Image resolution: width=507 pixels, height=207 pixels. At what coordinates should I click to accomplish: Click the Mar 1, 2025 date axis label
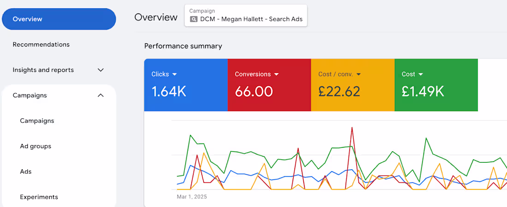pyautogui.click(x=192, y=197)
